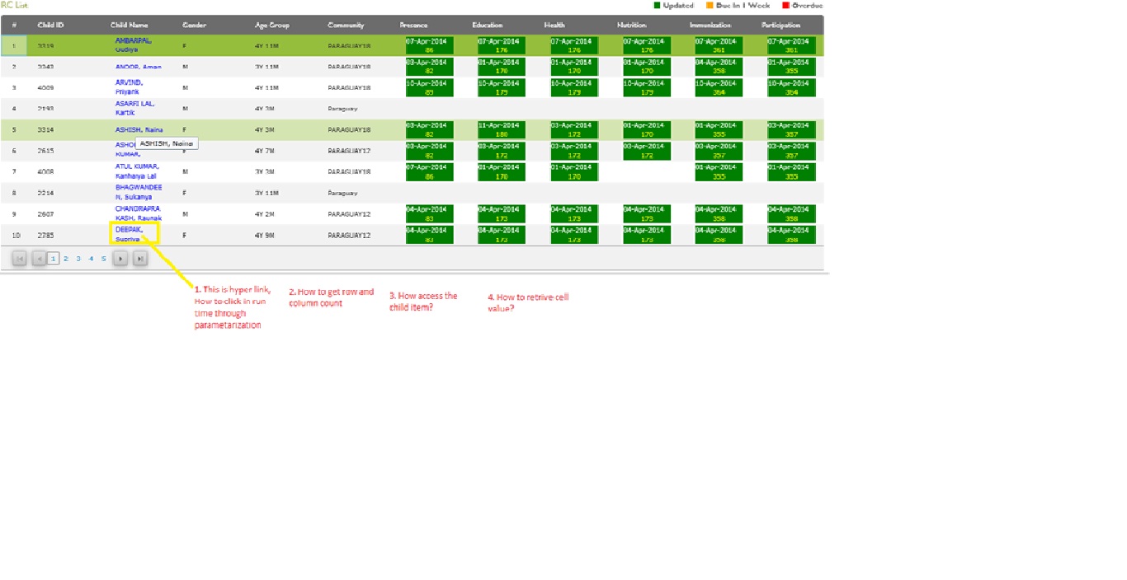Click the previous page arrow button
This screenshot has width=1127, height=580.
(39, 259)
